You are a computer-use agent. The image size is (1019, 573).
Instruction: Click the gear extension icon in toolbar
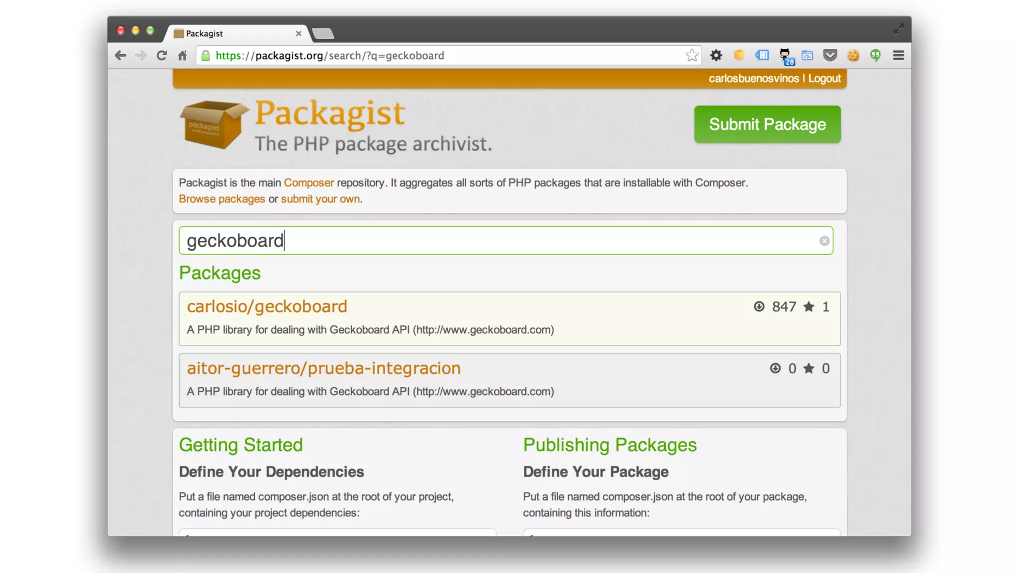(x=716, y=55)
